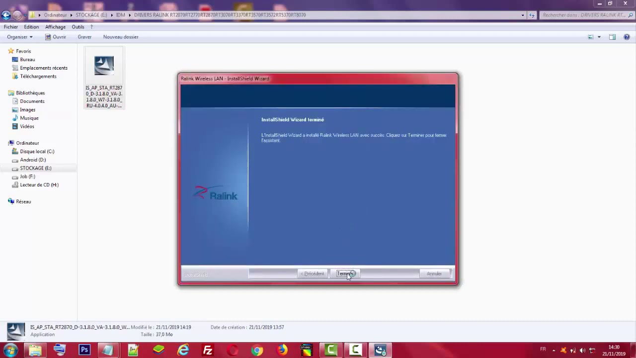Toggle the preview pane icon
The width and height of the screenshot is (636, 358).
[612, 37]
